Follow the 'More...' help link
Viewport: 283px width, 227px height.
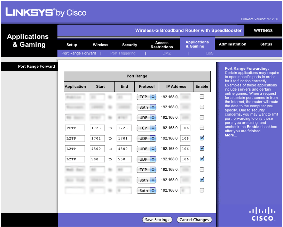(231, 135)
